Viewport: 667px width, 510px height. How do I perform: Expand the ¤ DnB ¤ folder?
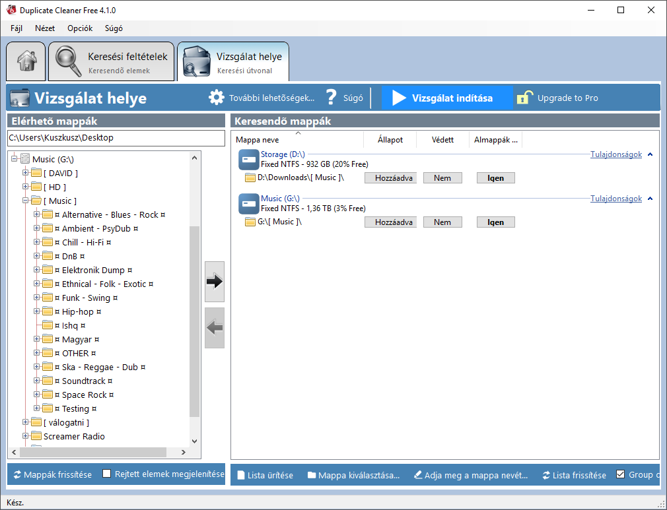click(x=36, y=256)
